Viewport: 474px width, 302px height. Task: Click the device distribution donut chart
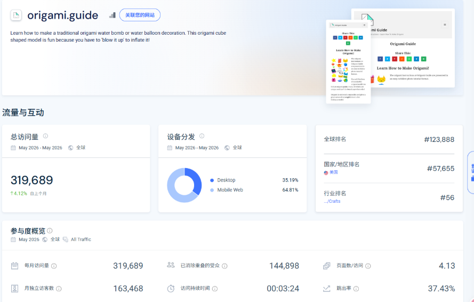pos(184,185)
